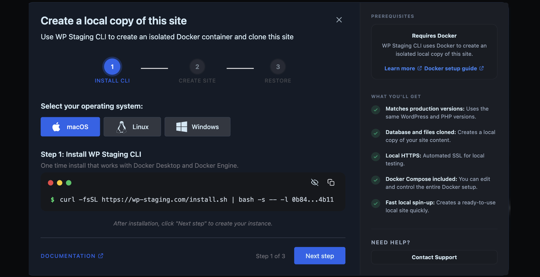Open the Learn more link
The image size is (540, 277).
click(x=403, y=68)
